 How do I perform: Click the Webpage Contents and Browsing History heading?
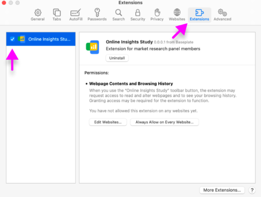click(x=131, y=83)
